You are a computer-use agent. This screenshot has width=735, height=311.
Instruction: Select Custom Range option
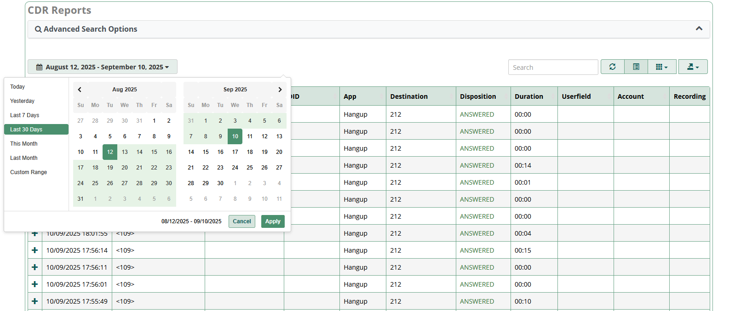[x=29, y=172]
